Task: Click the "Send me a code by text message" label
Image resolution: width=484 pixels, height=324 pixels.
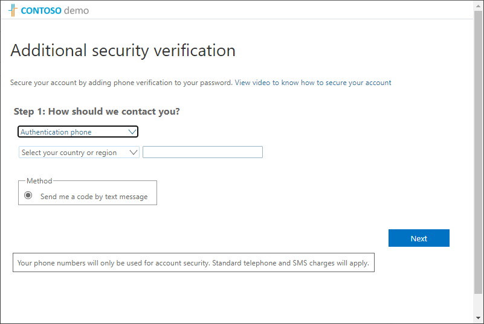Action: point(94,197)
